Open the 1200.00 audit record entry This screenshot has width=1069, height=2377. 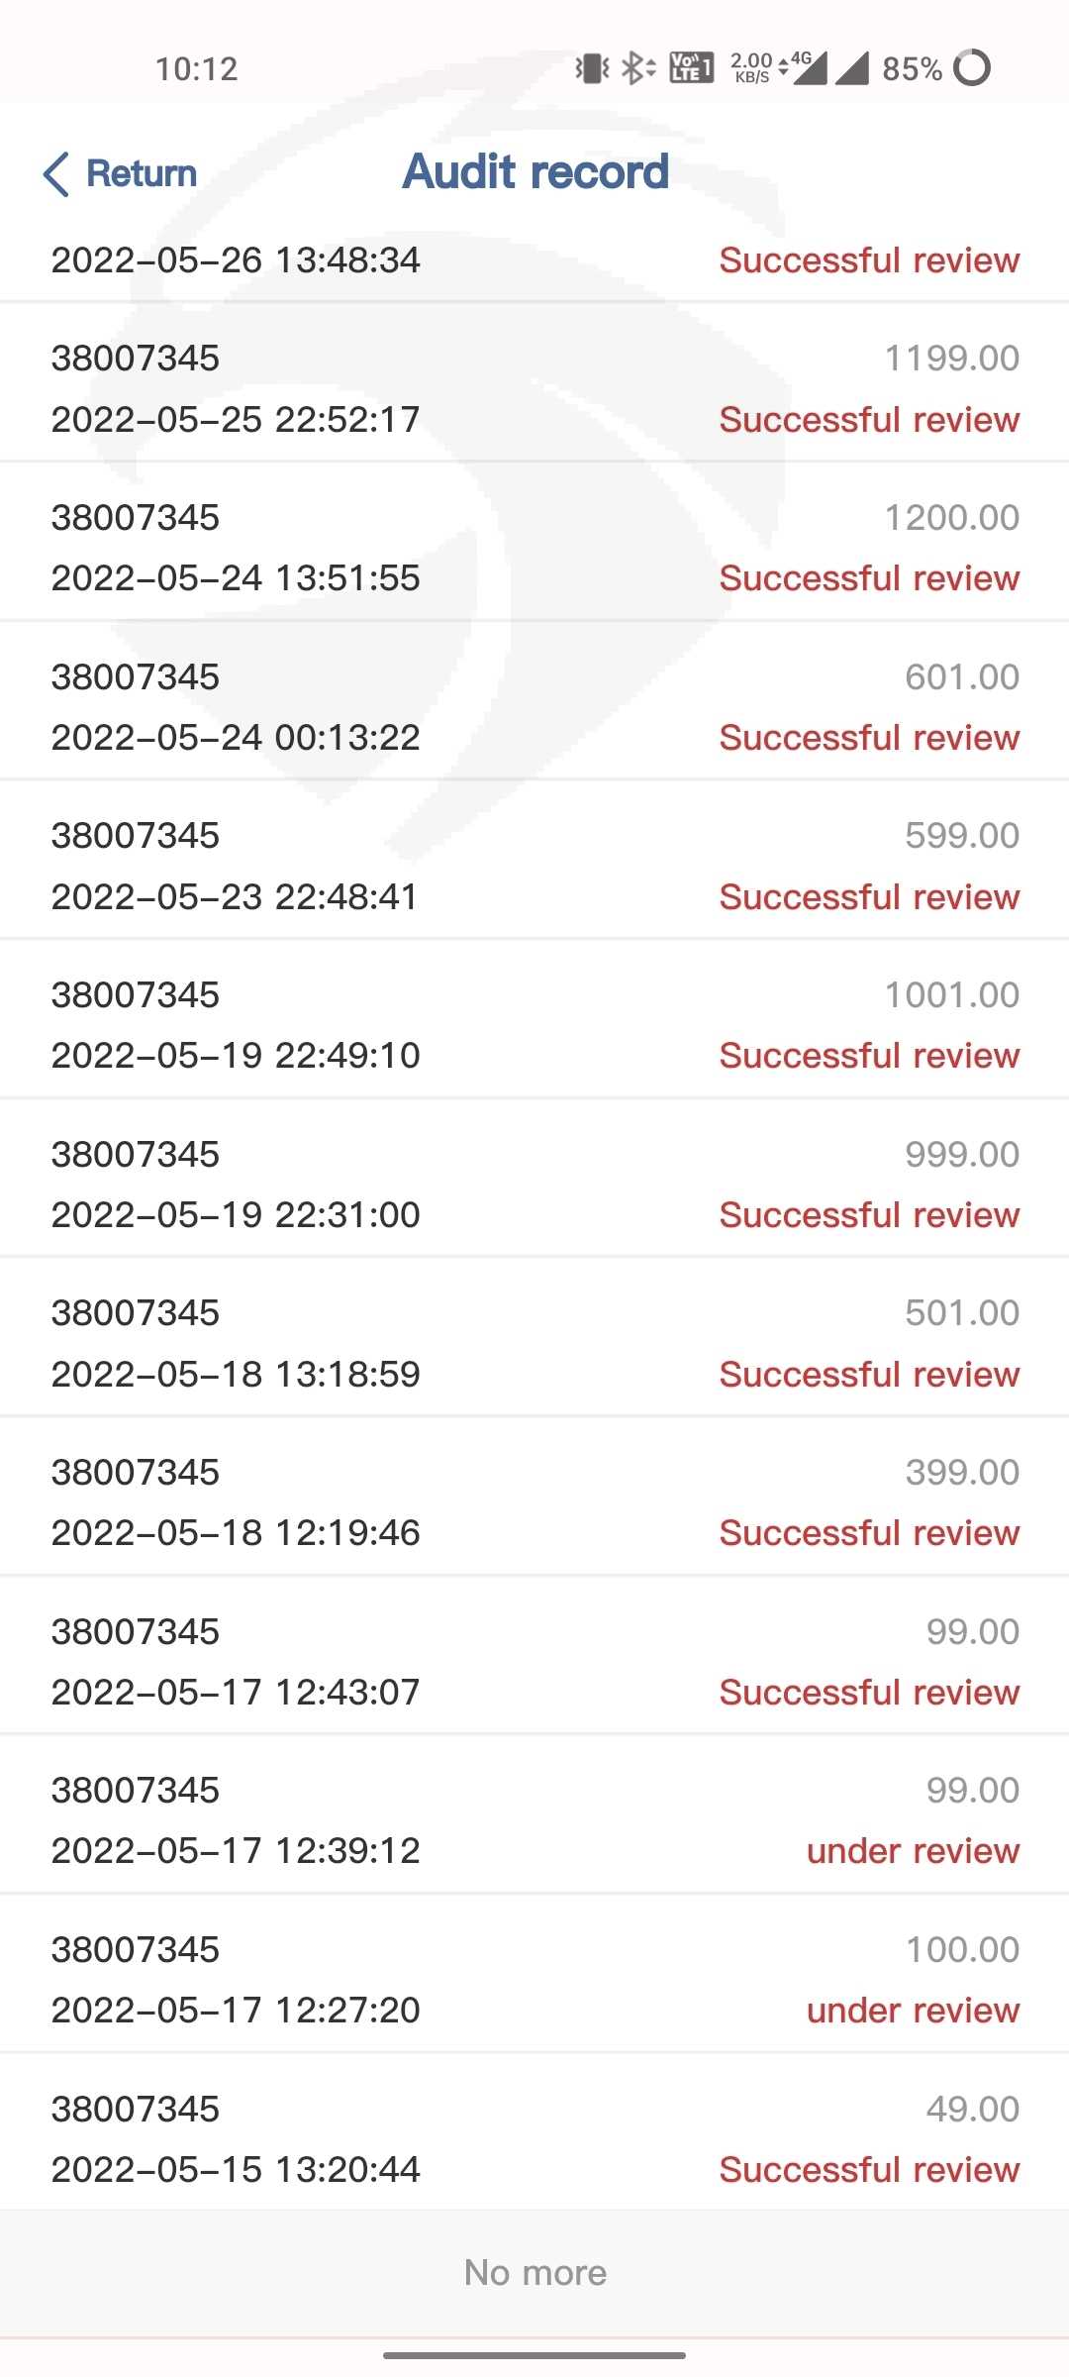point(534,548)
